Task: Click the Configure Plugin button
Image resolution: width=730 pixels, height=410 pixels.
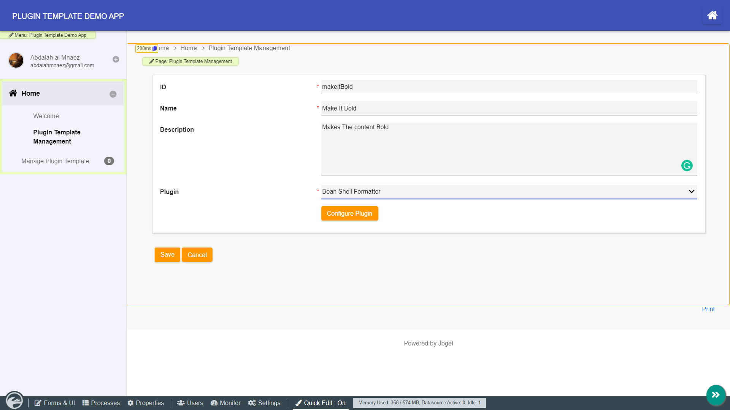Action: pos(349,213)
